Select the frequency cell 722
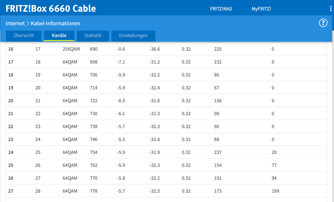 pos(94,101)
